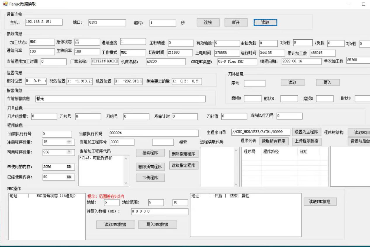The image size is (370, 247).
Task: Click the 读取PMC数据 button
Action: pyautogui.click(x=115, y=225)
